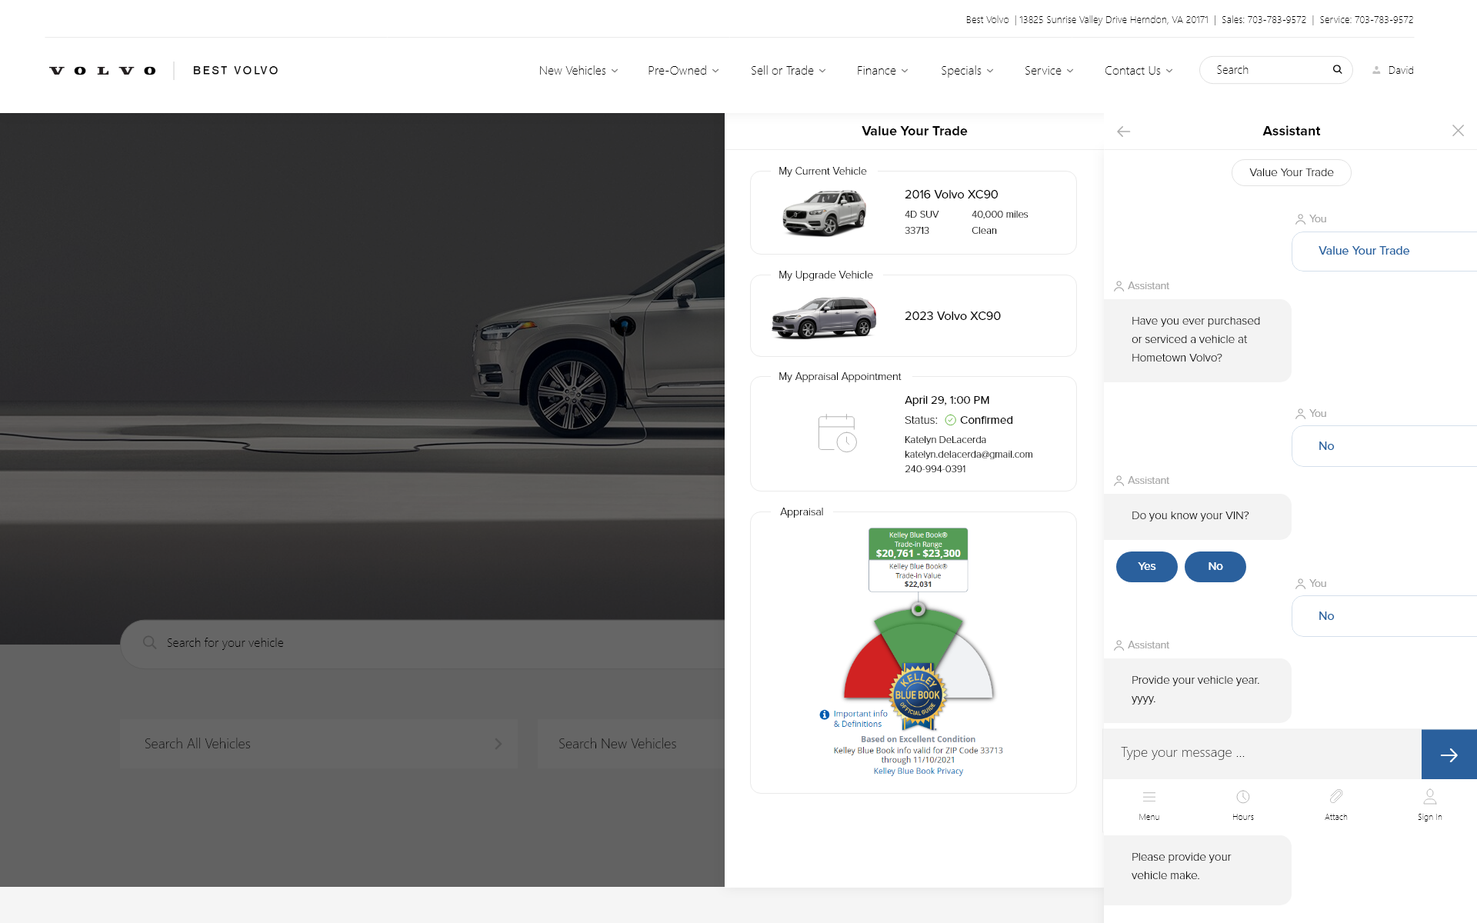This screenshot has height=923, width=1477.
Task: Send message with the arrow button
Action: coord(1449,755)
